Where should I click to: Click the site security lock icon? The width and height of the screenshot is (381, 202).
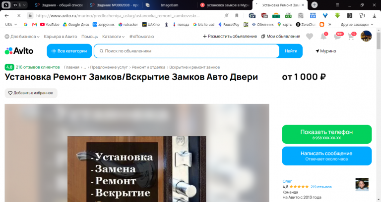(30, 15)
